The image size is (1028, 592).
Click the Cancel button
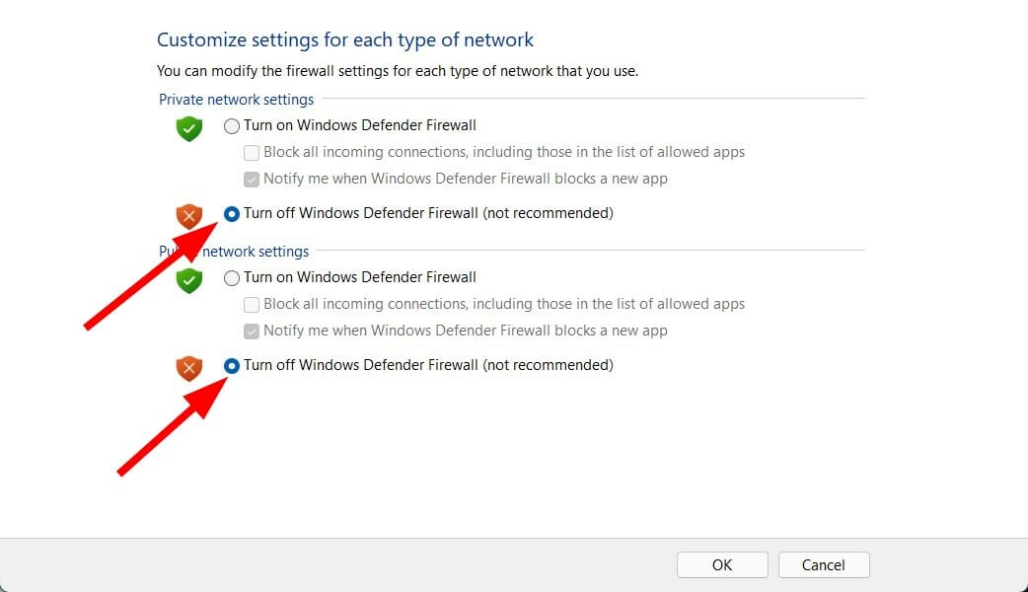pos(824,564)
